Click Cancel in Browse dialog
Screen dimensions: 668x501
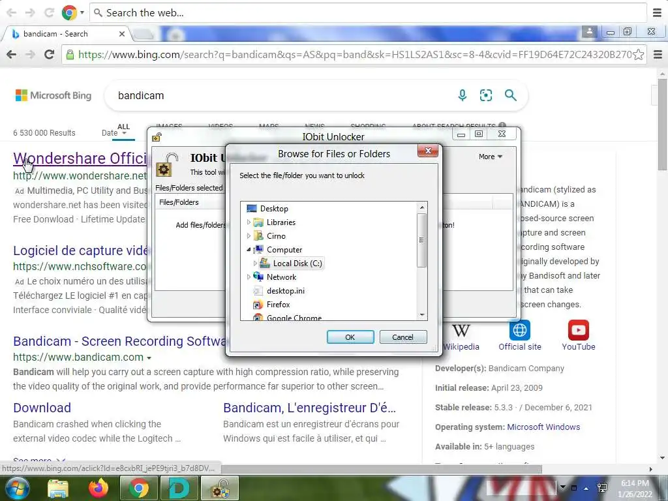pyautogui.click(x=402, y=337)
